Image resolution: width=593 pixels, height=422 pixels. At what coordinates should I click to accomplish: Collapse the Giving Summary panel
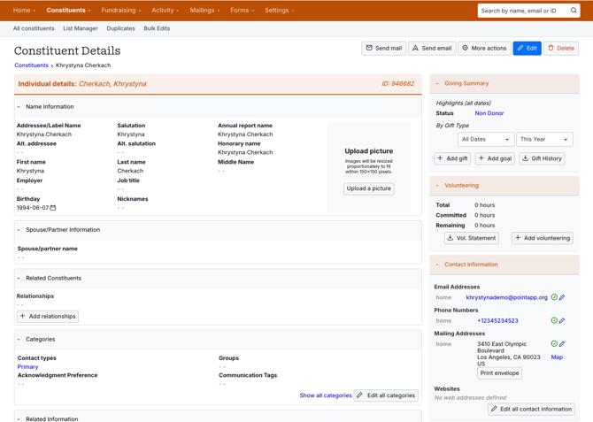tap(437, 83)
